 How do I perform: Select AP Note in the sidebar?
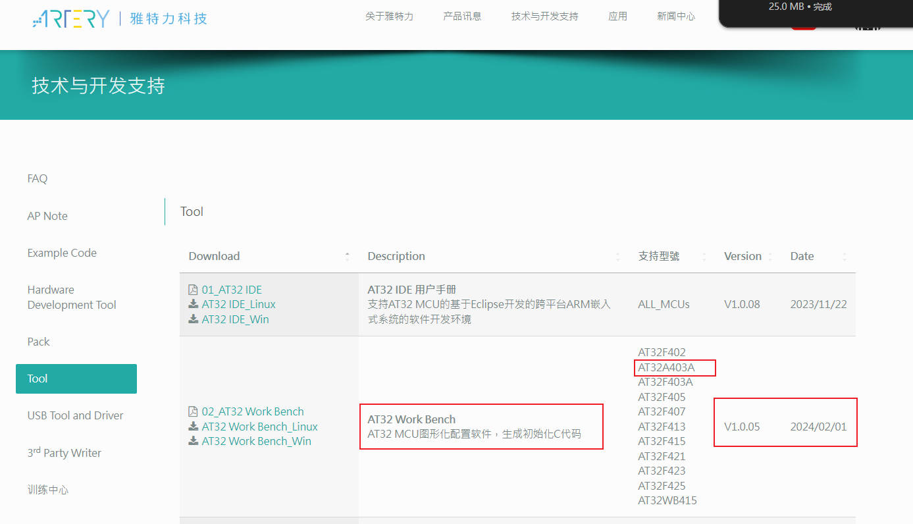(47, 216)
